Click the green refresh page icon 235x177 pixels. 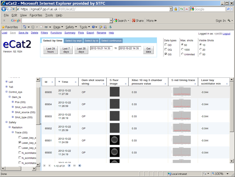[182, 9]
